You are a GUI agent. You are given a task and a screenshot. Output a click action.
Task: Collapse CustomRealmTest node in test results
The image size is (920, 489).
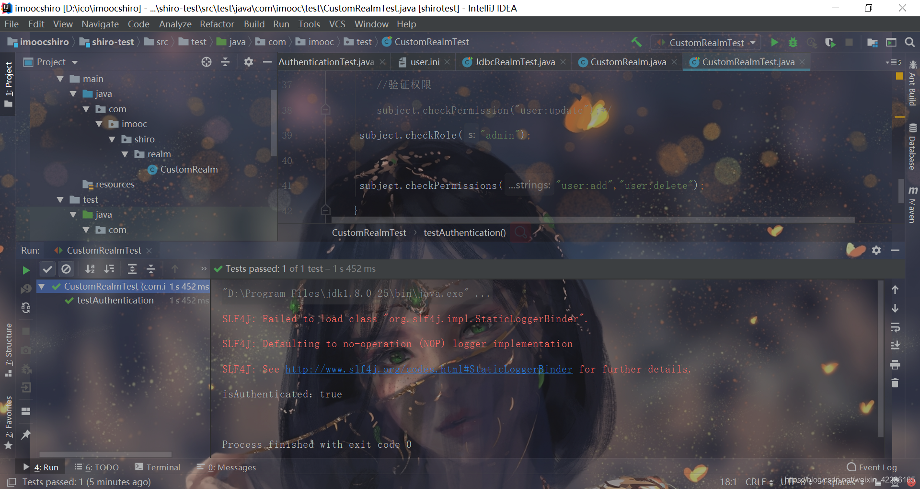click(x=42, y=287)
